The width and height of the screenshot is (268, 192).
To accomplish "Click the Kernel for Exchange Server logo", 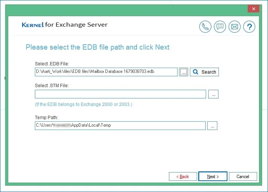I will pos(65,25).
